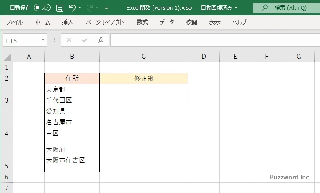Select row 6 header

point(7,177)
